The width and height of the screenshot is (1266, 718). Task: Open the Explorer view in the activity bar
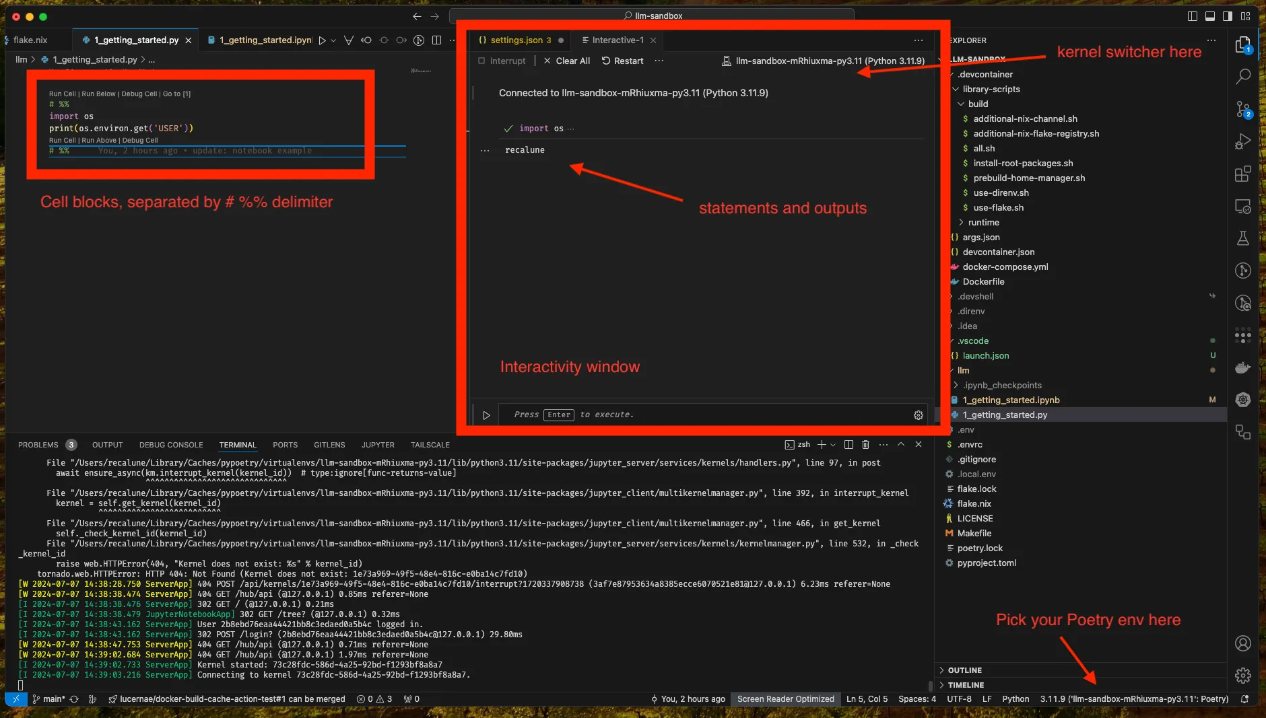[1243, 44]
